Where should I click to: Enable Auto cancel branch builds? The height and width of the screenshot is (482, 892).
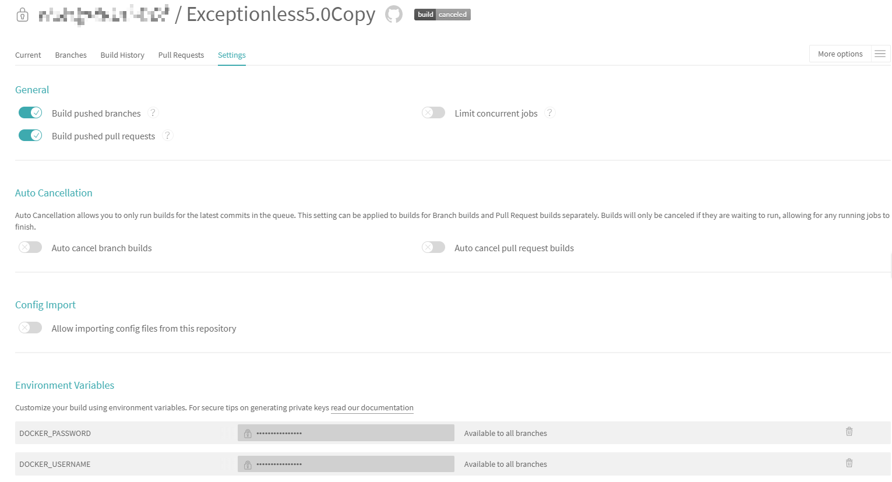click(30, 247)
